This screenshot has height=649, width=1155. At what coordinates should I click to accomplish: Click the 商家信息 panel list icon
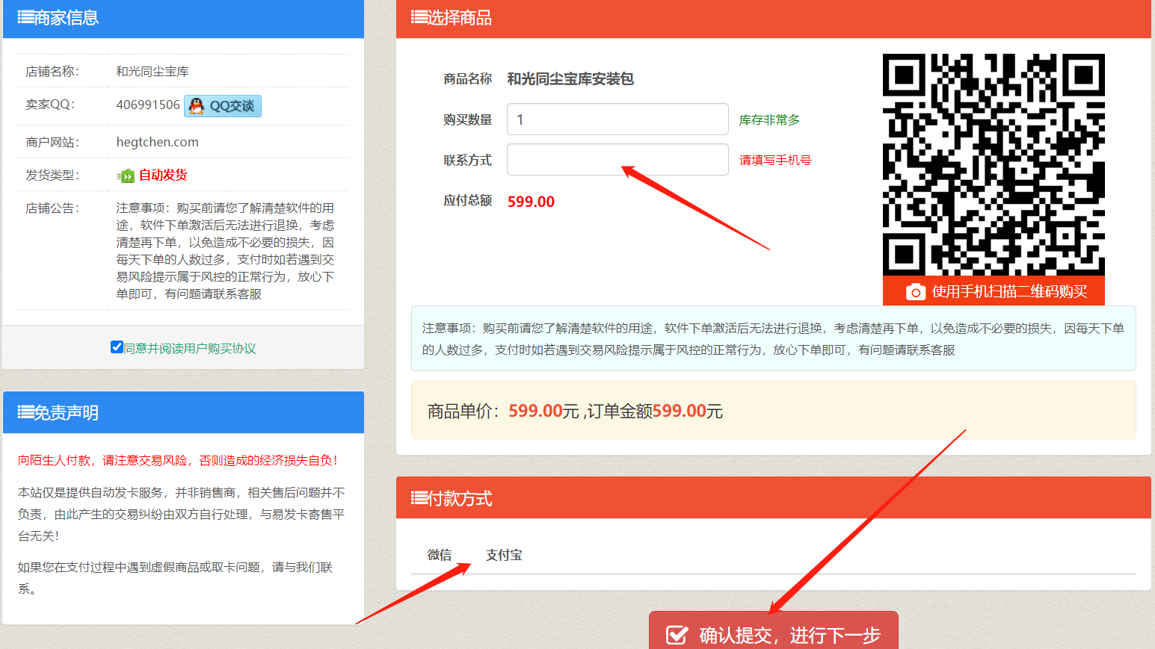pos(25,19)
